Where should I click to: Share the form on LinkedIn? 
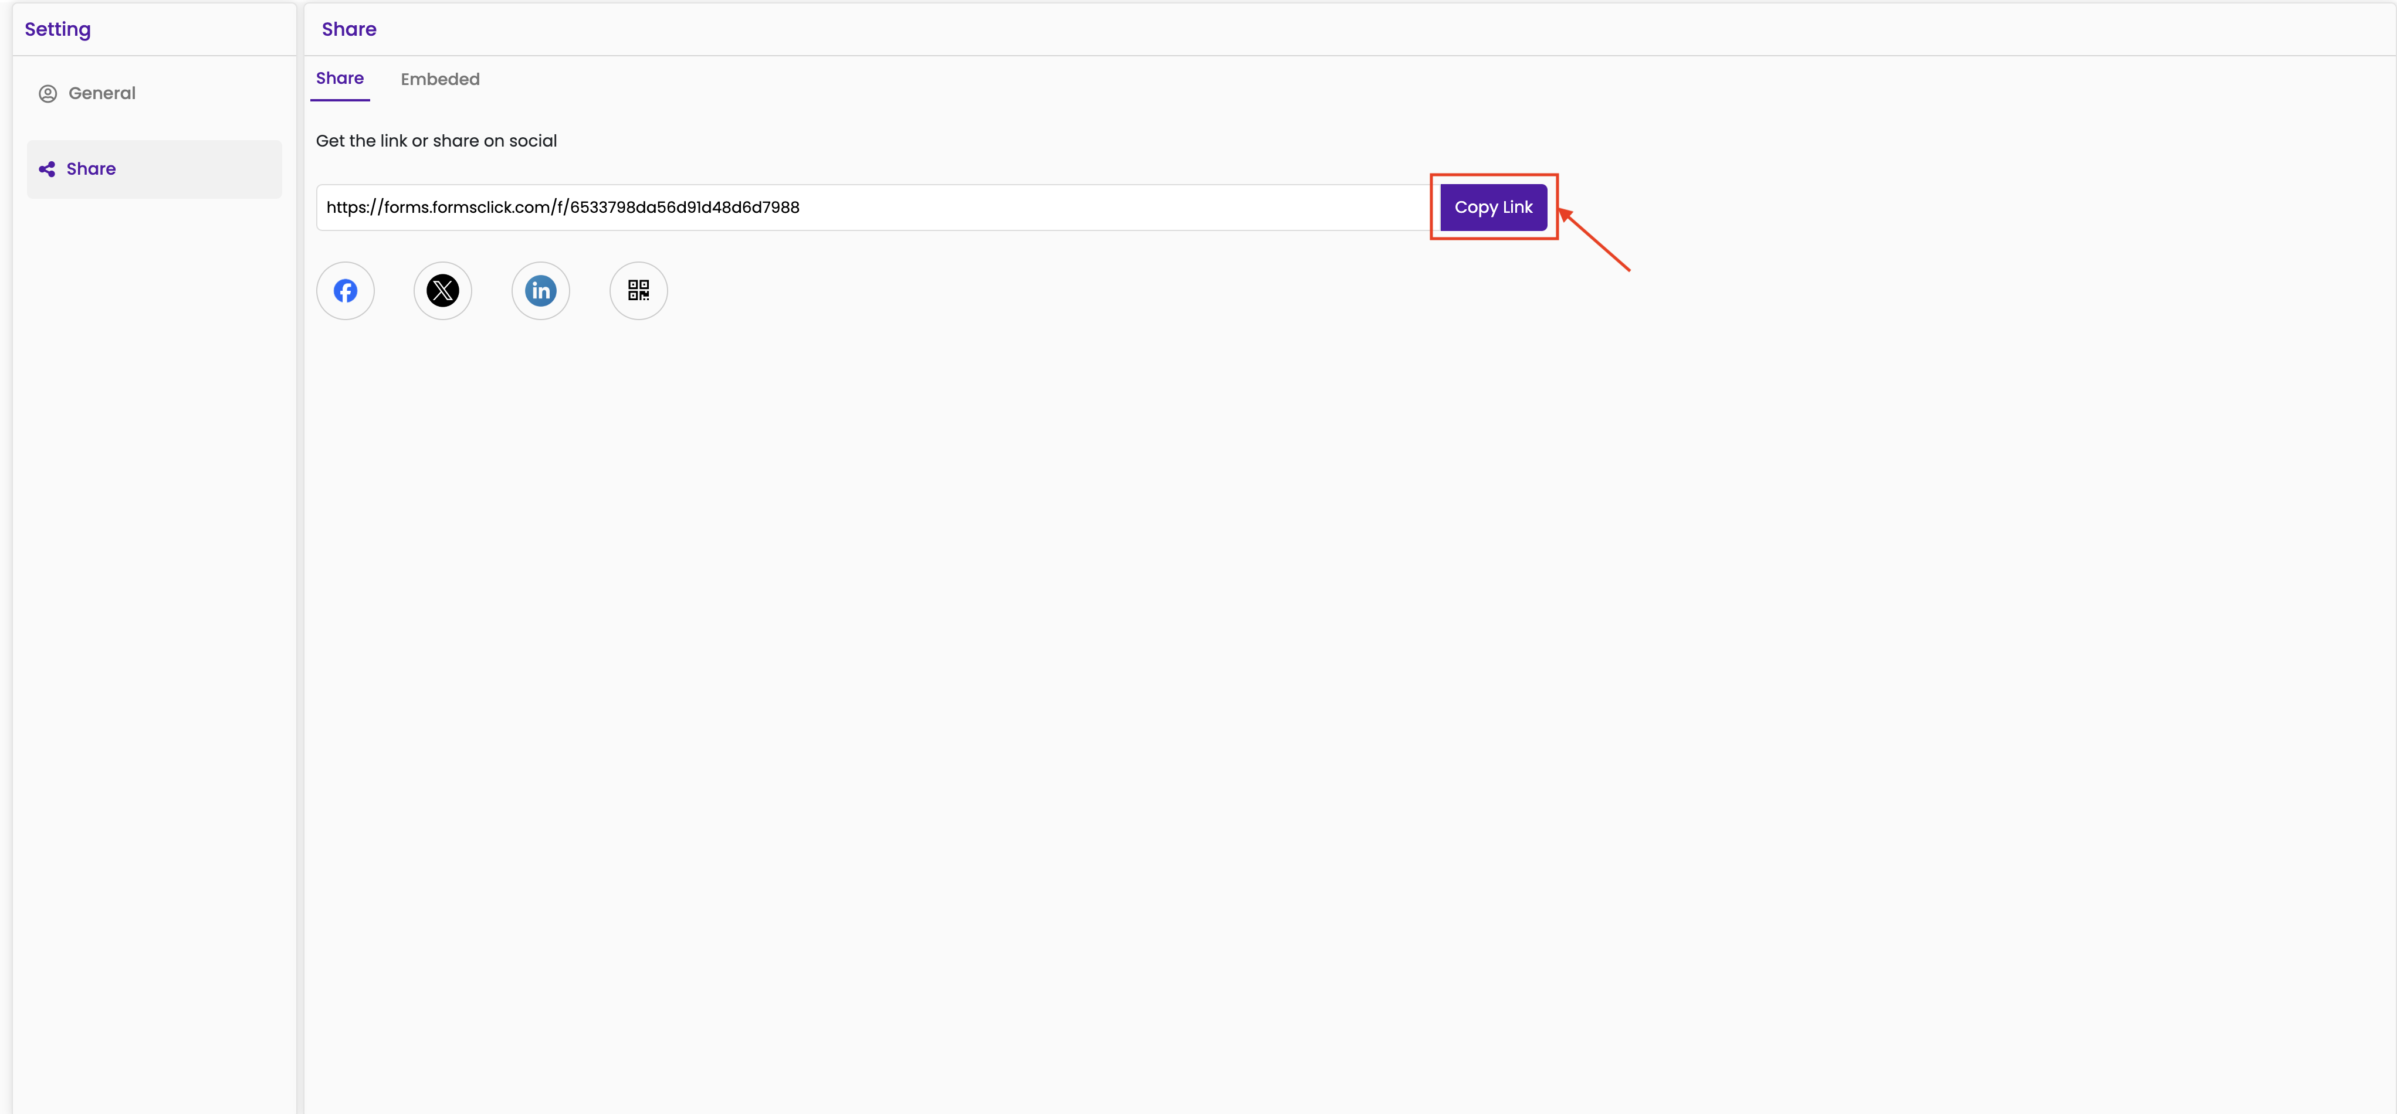pos(541,291)
